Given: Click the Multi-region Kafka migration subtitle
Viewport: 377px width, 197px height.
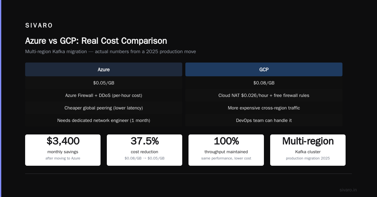Looking at the screenshot, I should tap(111, 52).
